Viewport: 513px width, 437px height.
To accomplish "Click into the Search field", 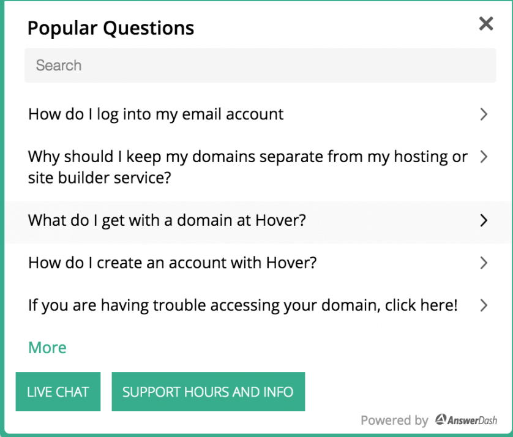I will tap(260, 65).
